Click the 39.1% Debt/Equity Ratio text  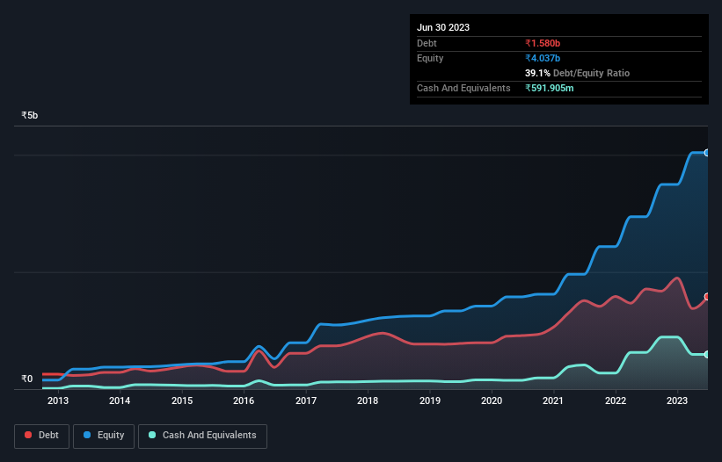click(x=577, y=73)
